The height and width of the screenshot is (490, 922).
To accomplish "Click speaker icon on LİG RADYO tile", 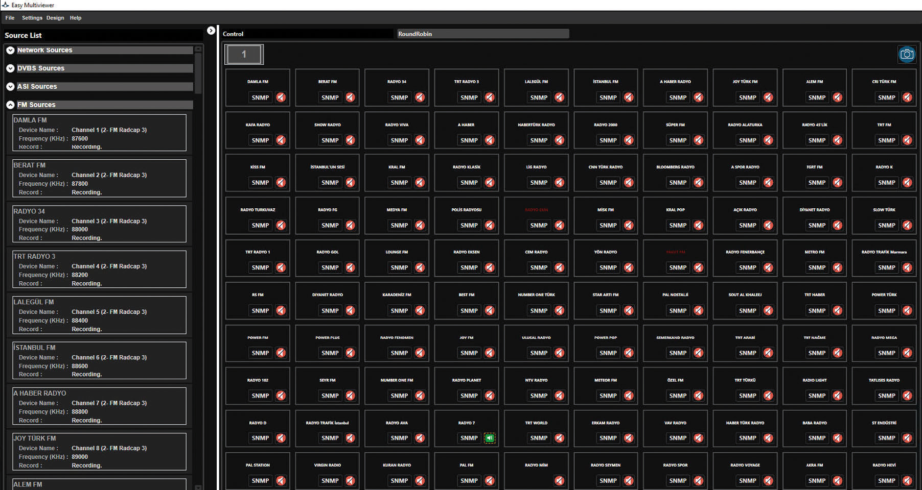I will pos(560,182).
